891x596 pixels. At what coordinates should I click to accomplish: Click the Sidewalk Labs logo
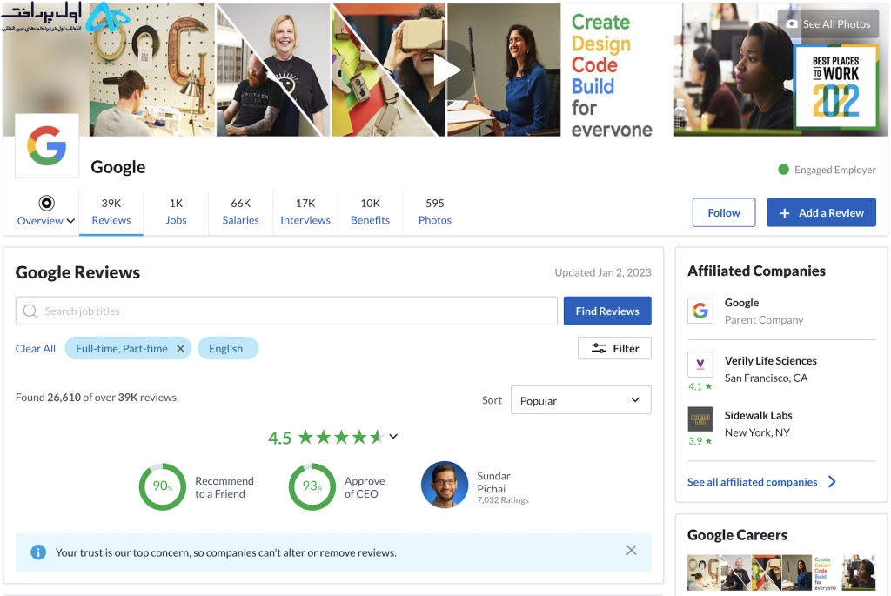coord(700,419)
